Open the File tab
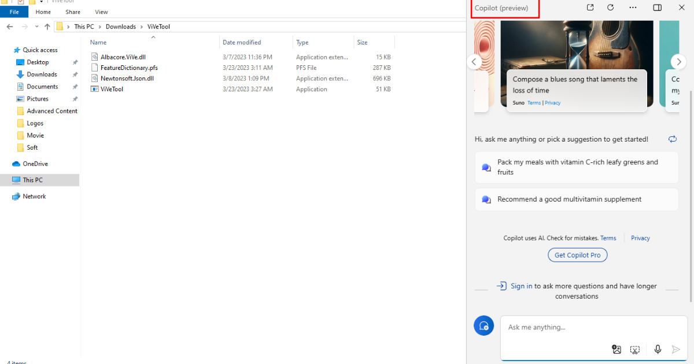 tap(14, 12)
